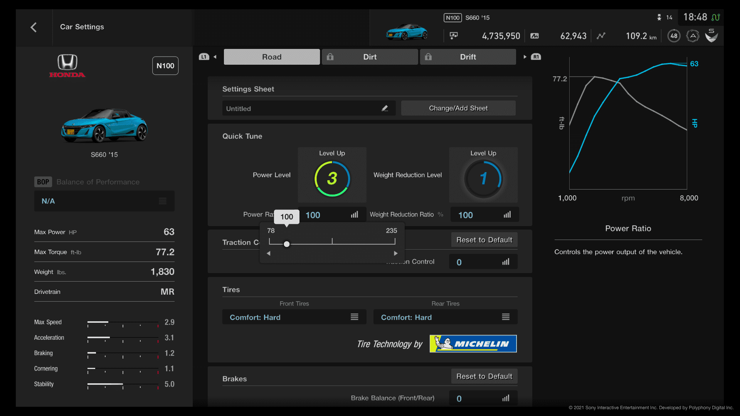Click the R1 shoulder button icon

(536, 57)
